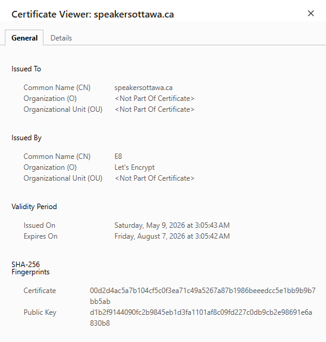This screenshot has width=326, height=342.
Task: Click the Issued By Organizational Unit (OU) value
Action: [155, 178]
